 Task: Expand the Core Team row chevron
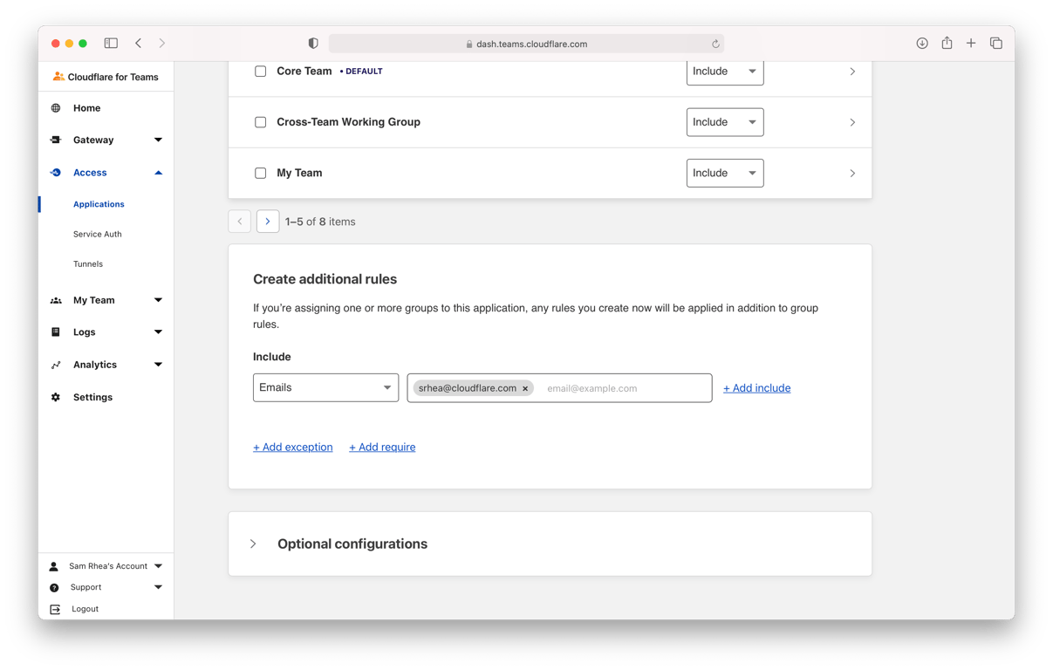[852, 72]
